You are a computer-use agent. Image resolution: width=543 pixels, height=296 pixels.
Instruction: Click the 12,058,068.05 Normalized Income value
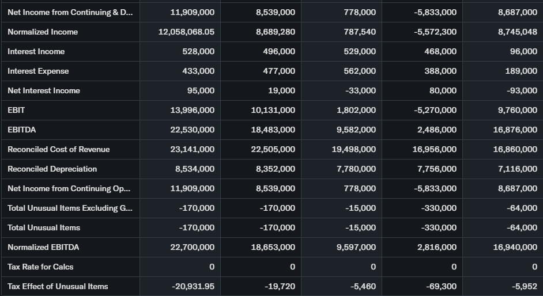pos(186,32)
